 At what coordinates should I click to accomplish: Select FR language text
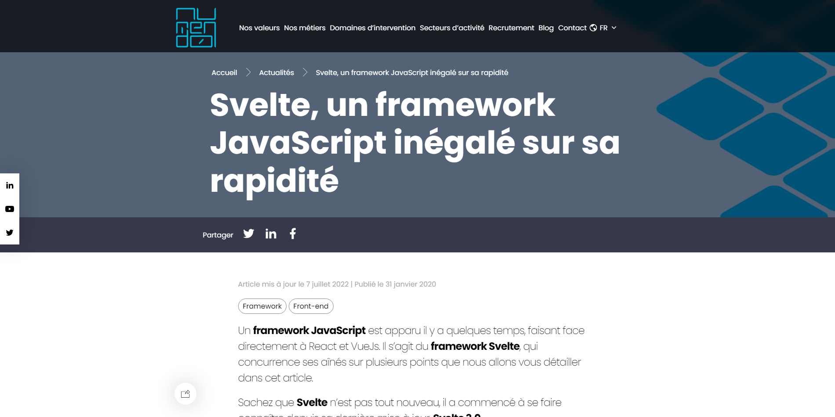603,28
